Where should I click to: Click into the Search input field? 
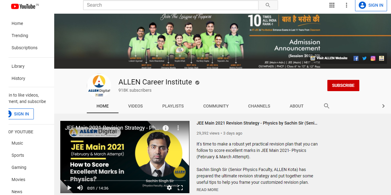171,5
